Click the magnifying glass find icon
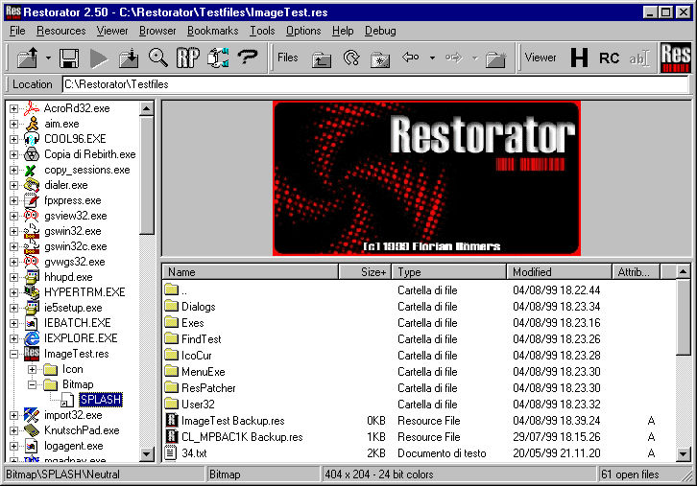 pyautogui.click(x=158, y=58)
